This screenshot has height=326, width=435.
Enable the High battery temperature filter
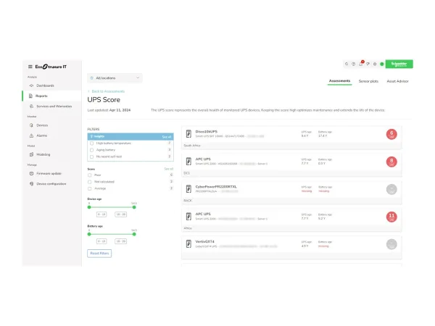click(91, 143)
